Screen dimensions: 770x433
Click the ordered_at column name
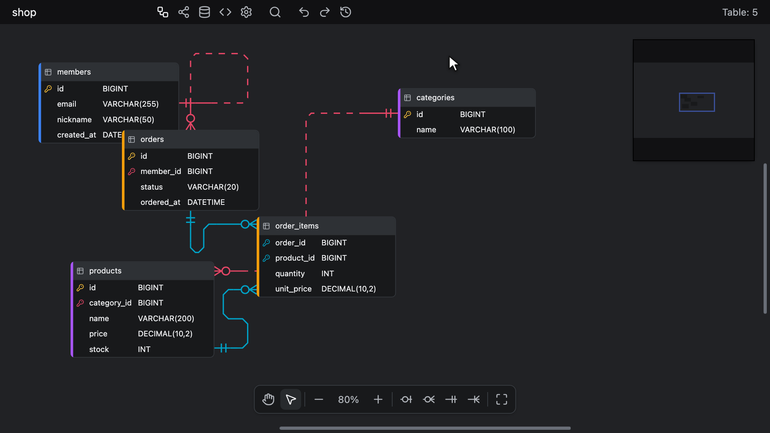tap(160, 202)
